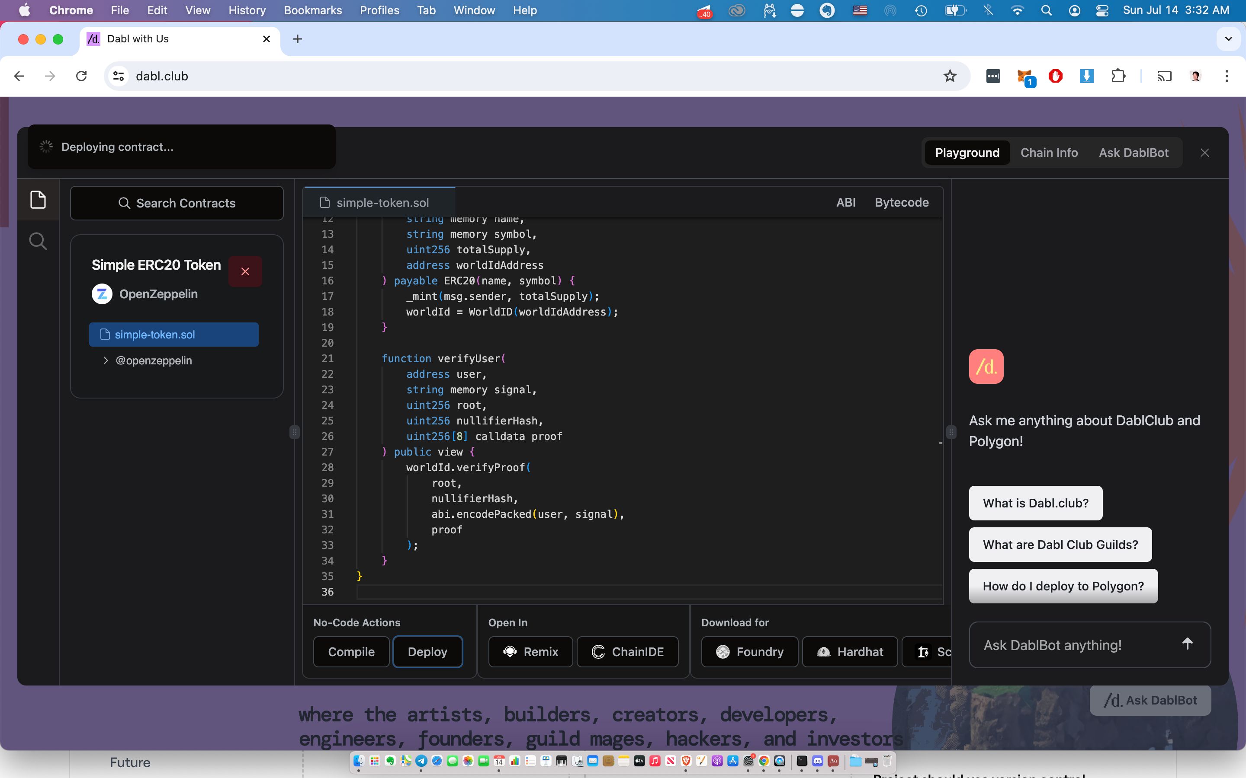
Task: Open site information icon in address bar
Action: pos(119,76)
